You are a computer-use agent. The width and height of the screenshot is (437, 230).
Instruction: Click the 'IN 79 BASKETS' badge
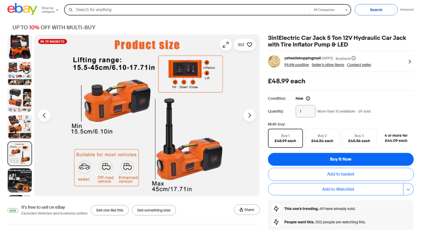point(52,42)
